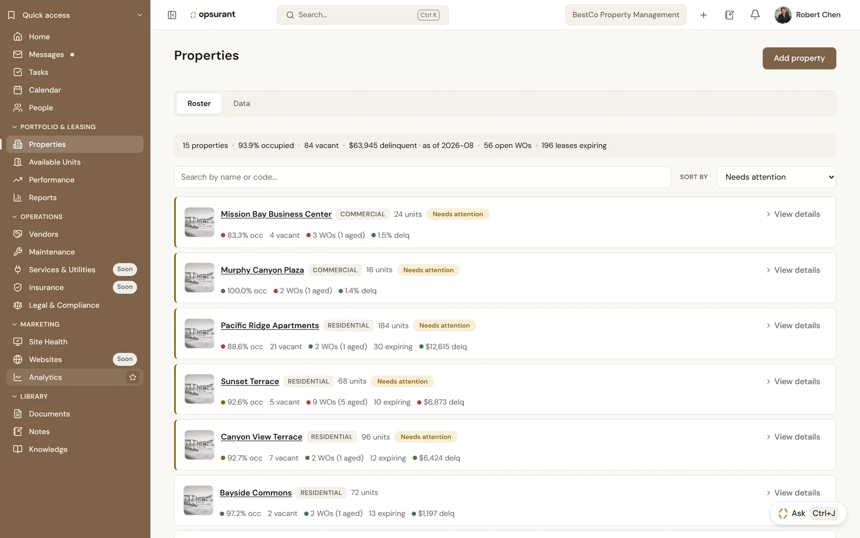Viewport: 860px width, 538px height.
Task: Open the Home sidebar icon
Action: click(x=18, y=37)
